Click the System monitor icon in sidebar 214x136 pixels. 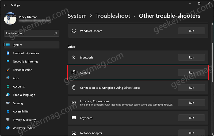click(8, 45)
